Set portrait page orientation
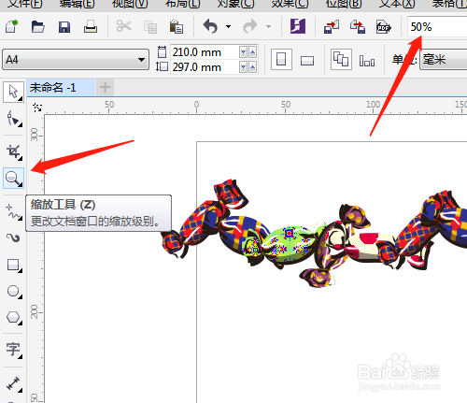The image size is (467, 403). 281,59
